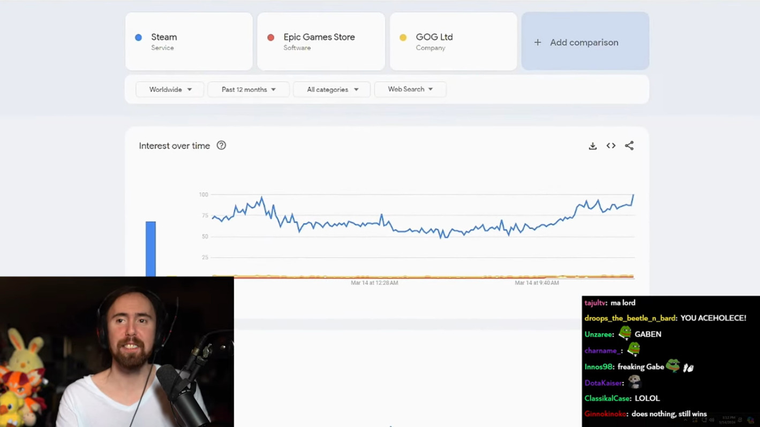
Task: Click the blue average bar for Steam
Action: tap(151, 249)
